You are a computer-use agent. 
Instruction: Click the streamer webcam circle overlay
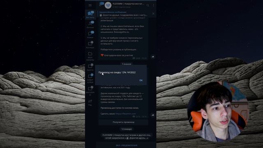218,111
